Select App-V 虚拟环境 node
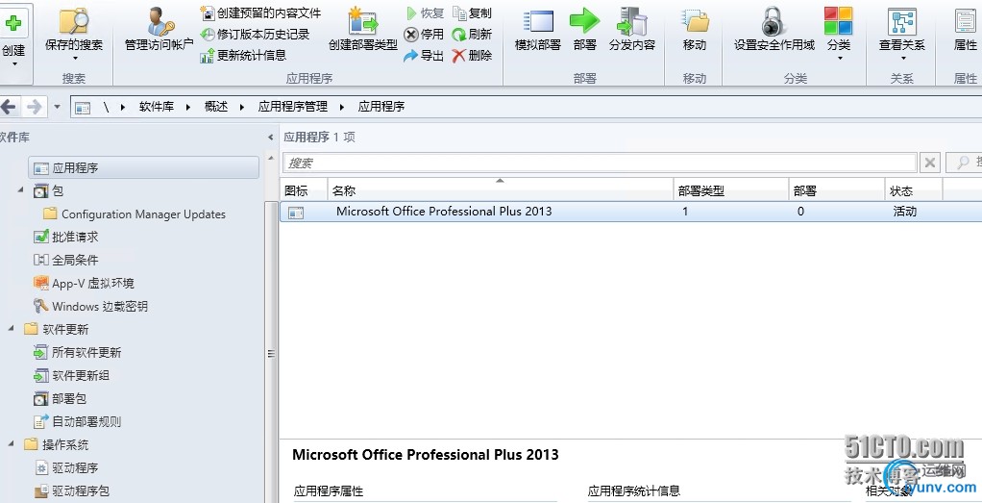Screen dimensions: 982x503 tap(84, 283)
